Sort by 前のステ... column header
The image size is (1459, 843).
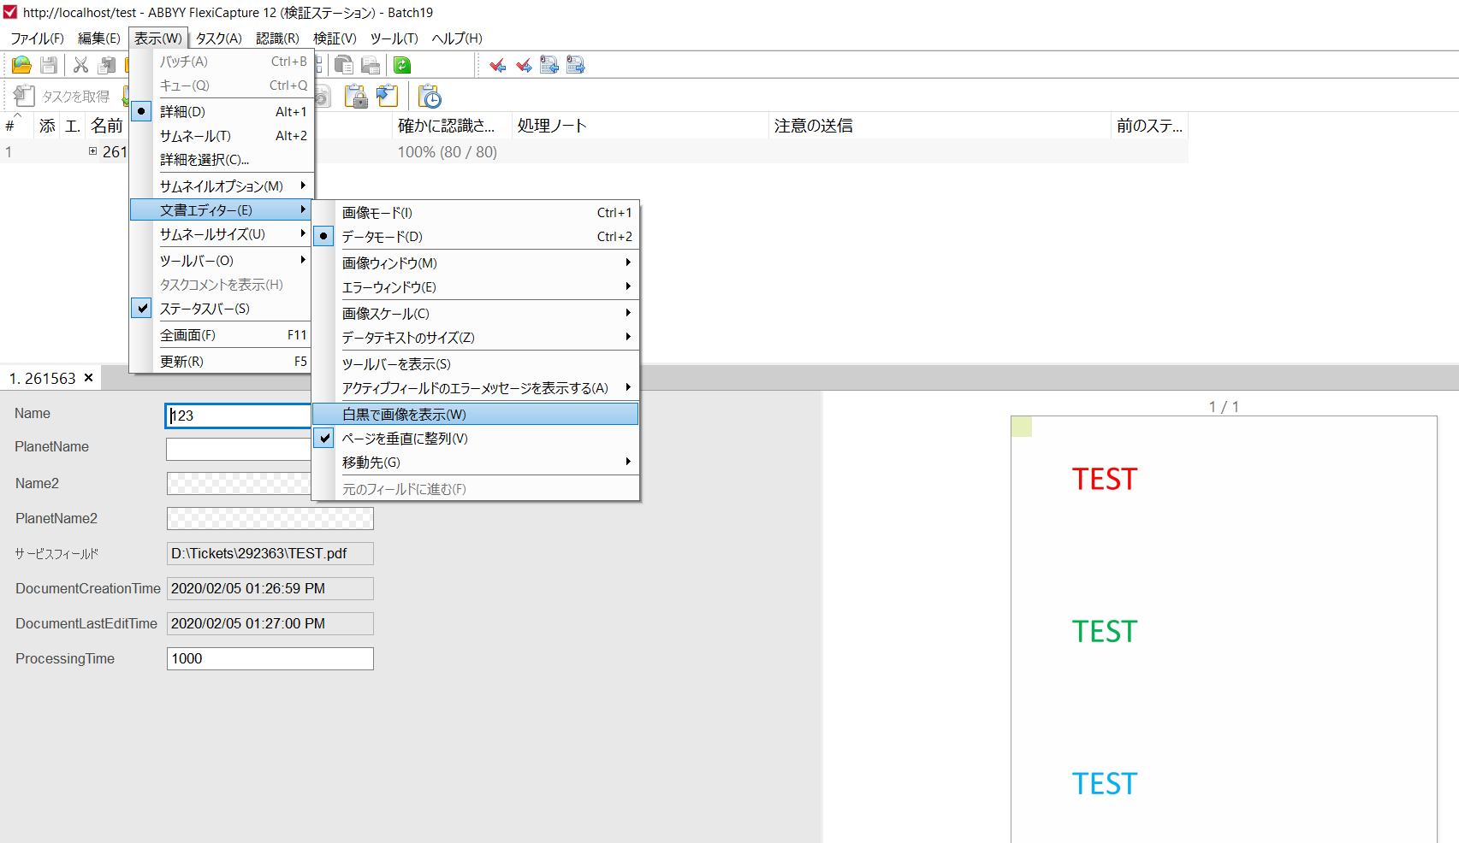[x=1149, y=126]
